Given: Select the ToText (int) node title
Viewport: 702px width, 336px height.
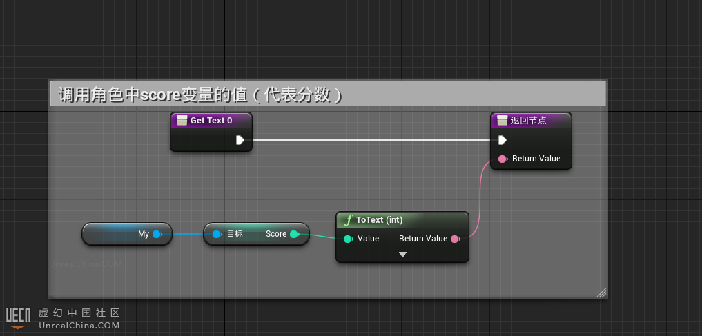Looking at the screenshot, I should tap(379, 220).
